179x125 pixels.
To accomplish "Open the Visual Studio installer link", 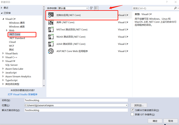I will tap(23, 94).
